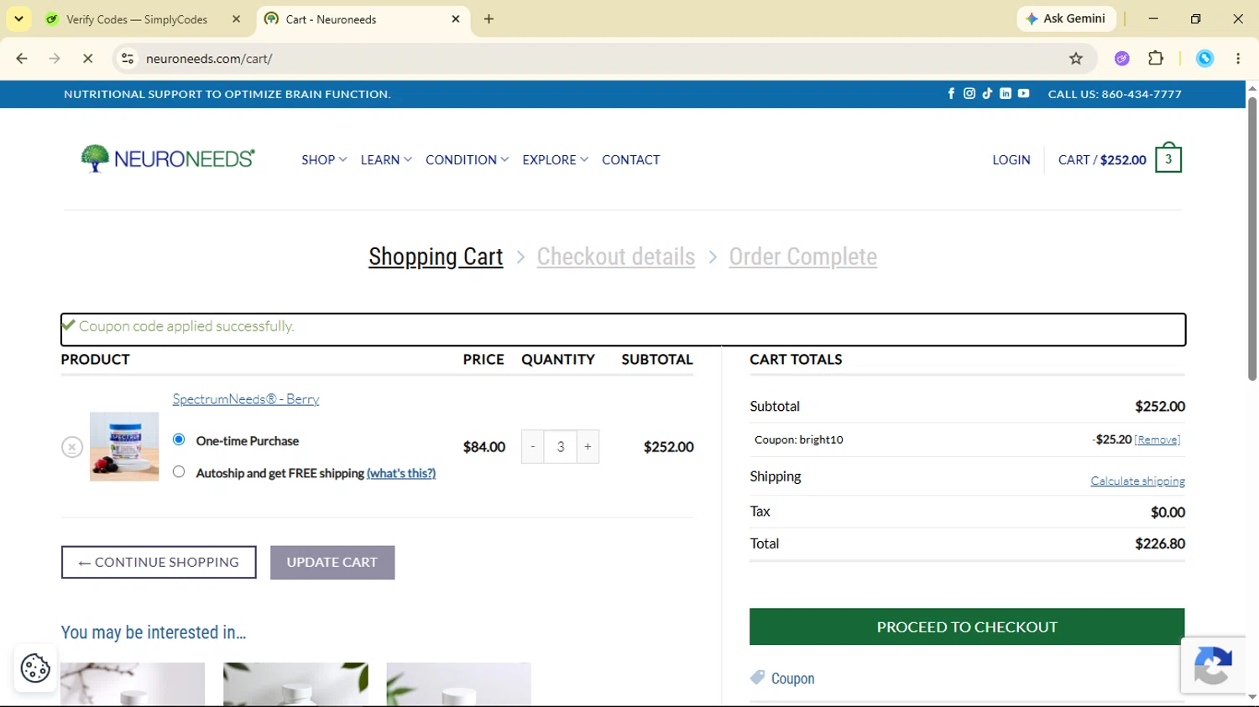Click the quantity input field showing 3

(561, 447)
